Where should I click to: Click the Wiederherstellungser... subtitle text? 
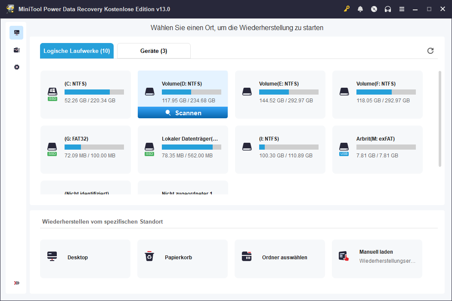[x=387, y=261]
